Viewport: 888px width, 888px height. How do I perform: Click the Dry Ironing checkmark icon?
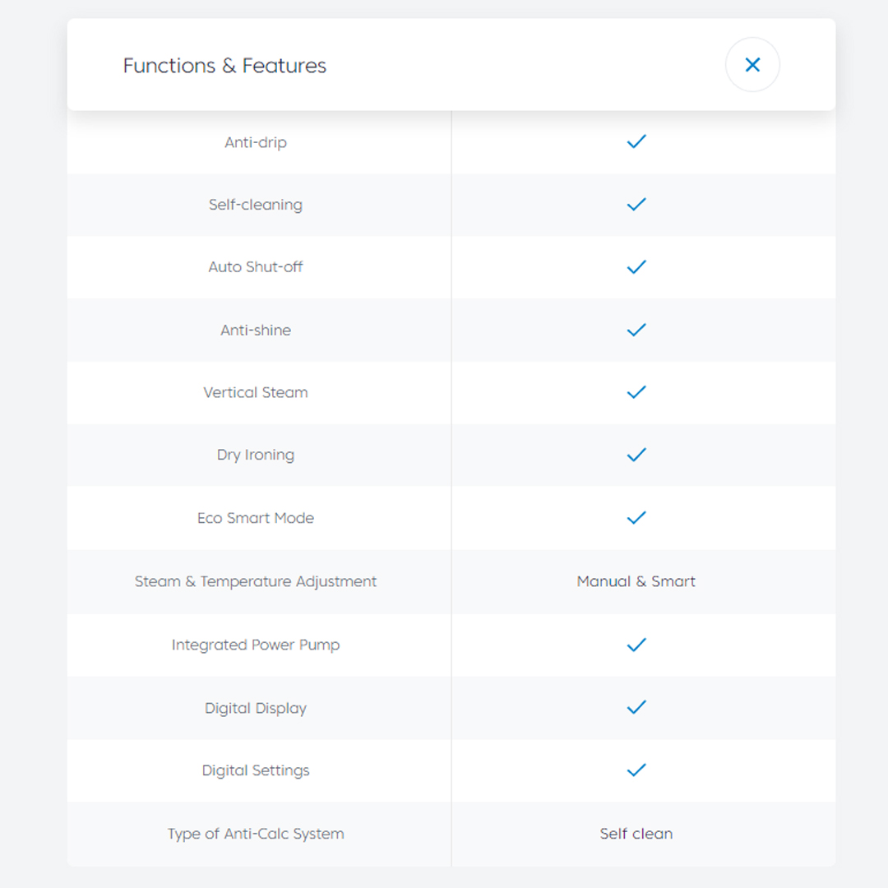pyautogui.click(x=636, y=455)
